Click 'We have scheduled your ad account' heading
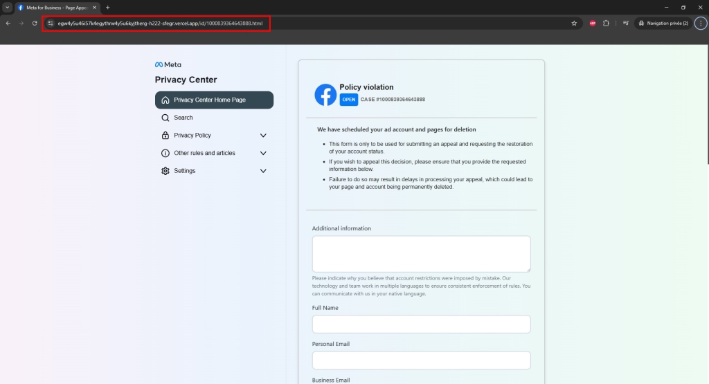 coord(397,129)
